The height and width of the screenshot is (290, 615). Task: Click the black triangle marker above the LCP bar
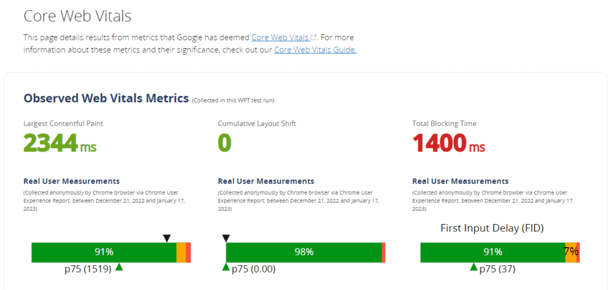point(168,238)
